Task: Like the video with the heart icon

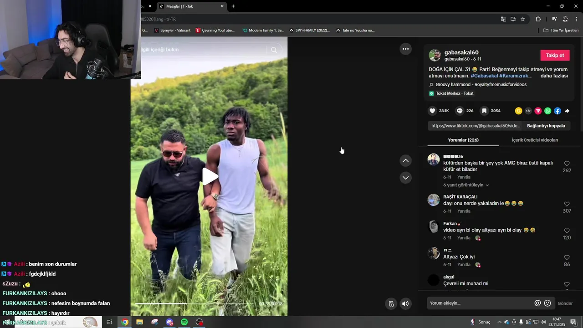Action: (x=433, y=111)
